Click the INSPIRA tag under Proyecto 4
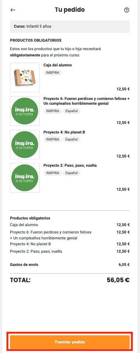Image resolution: width=140 pixels, height=353 pixels. (x=53, y=139)
